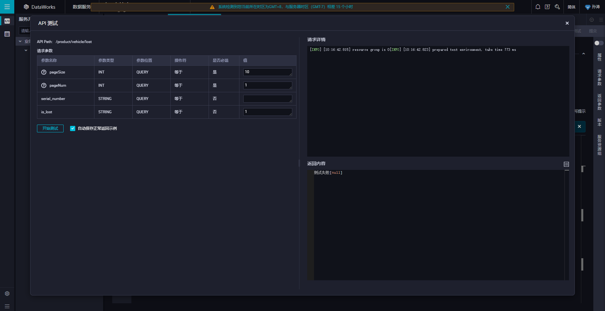This screenshot has width=605, height=311.
Task: Click the 请求详情 log text area
Action: (x=438, y=101)
